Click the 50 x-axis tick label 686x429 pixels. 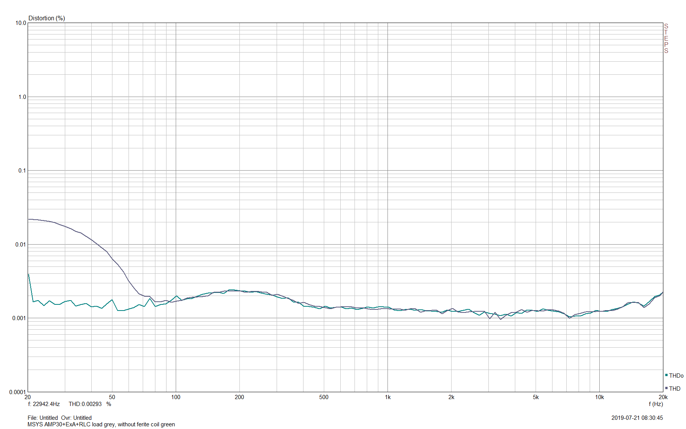tap(112, 397)
